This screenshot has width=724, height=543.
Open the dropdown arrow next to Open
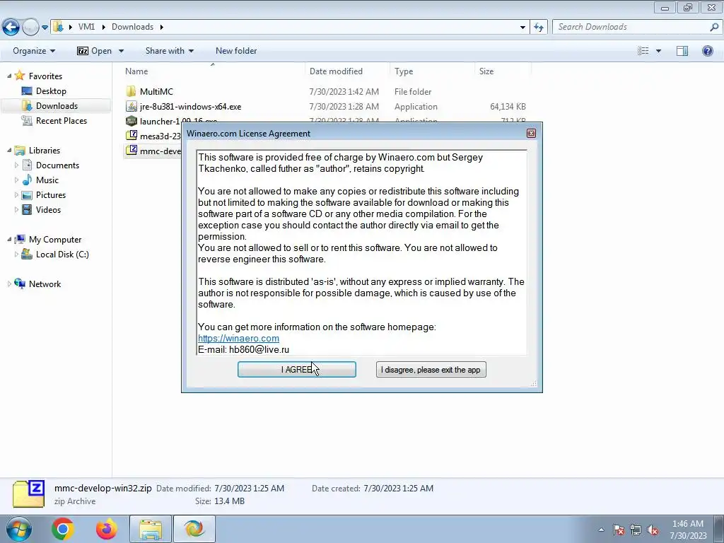(121, 51)
